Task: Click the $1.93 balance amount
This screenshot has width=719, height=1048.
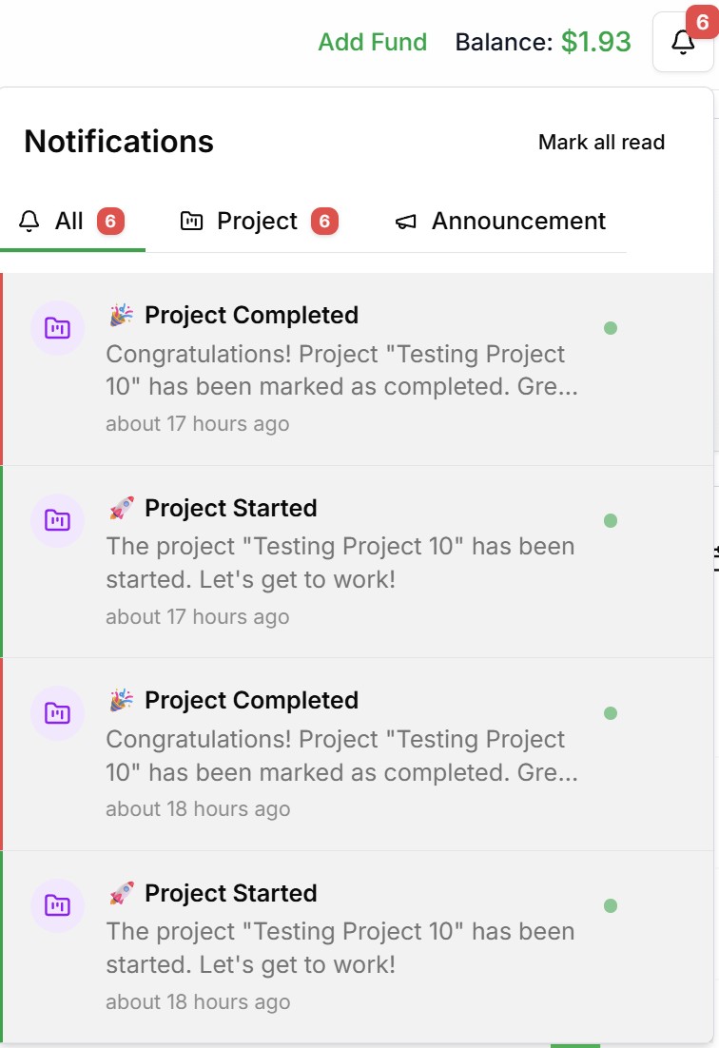Action: pos(595,42)
